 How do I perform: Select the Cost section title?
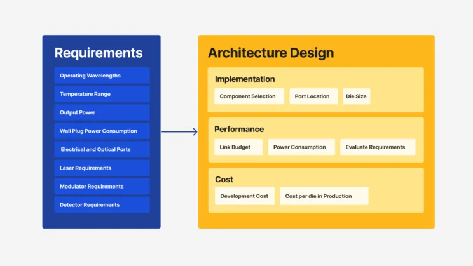pyautogui.click(x=224, y=180)
